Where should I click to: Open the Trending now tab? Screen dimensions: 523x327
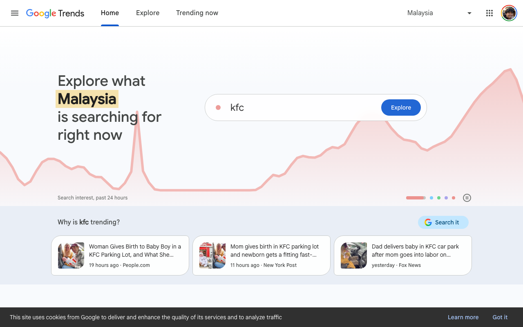(197, 13)
